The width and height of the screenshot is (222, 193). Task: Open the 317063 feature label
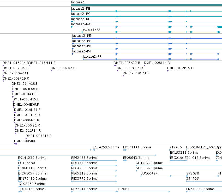click(123, 189)
